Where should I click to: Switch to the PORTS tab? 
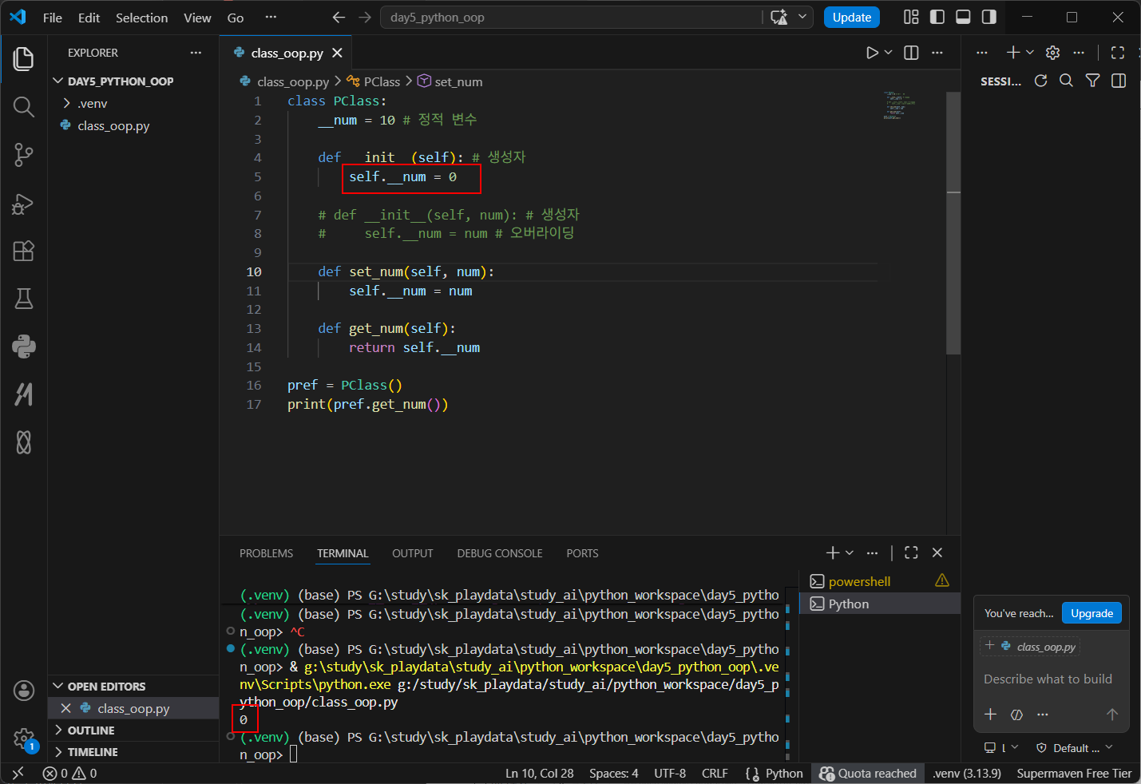point(582,553)
